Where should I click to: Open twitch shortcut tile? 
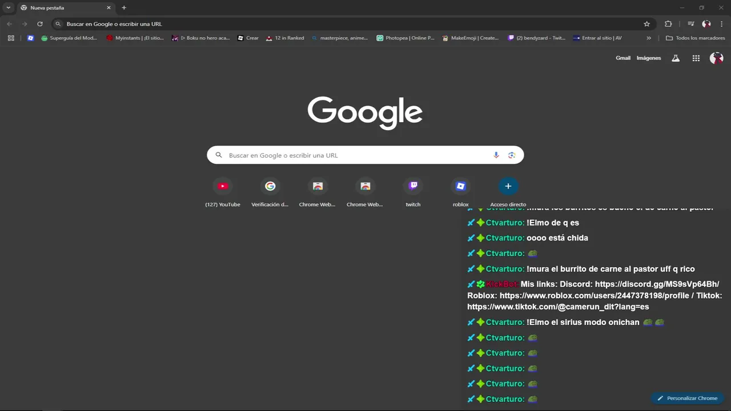pyautogui.click(x=413, y=192)
